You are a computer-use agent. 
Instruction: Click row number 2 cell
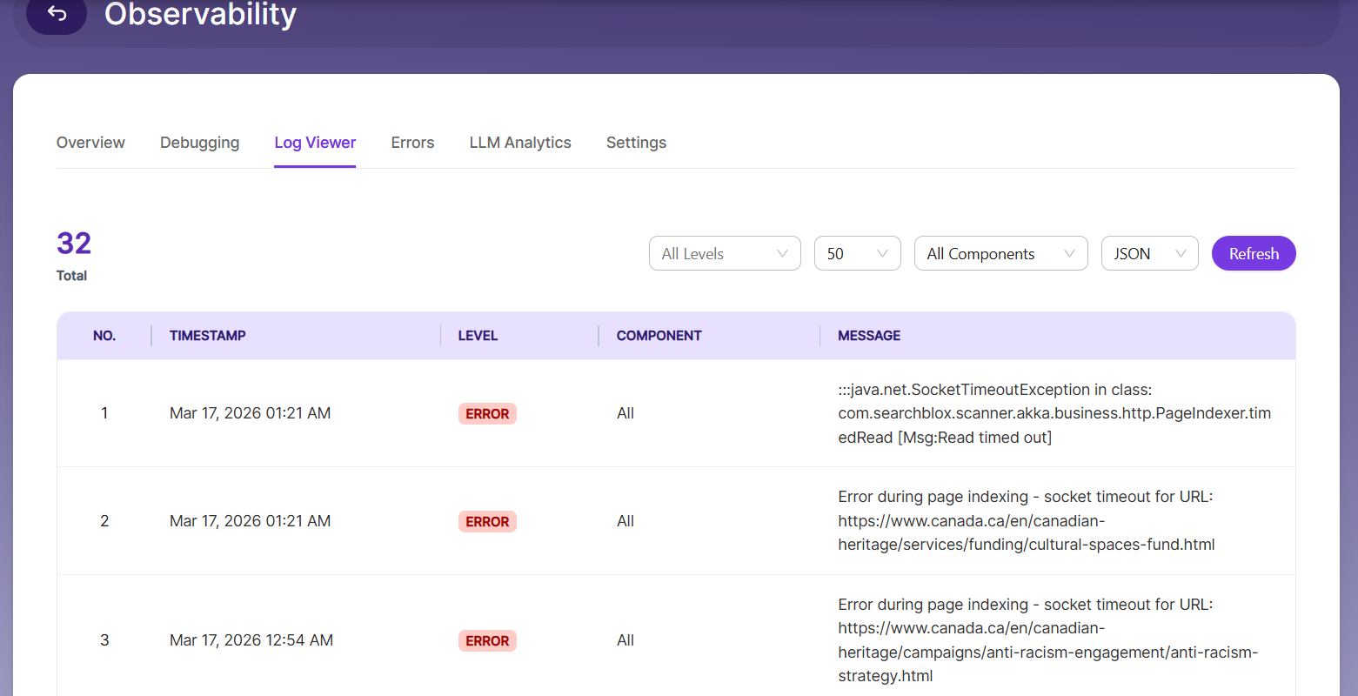[104, 521]
